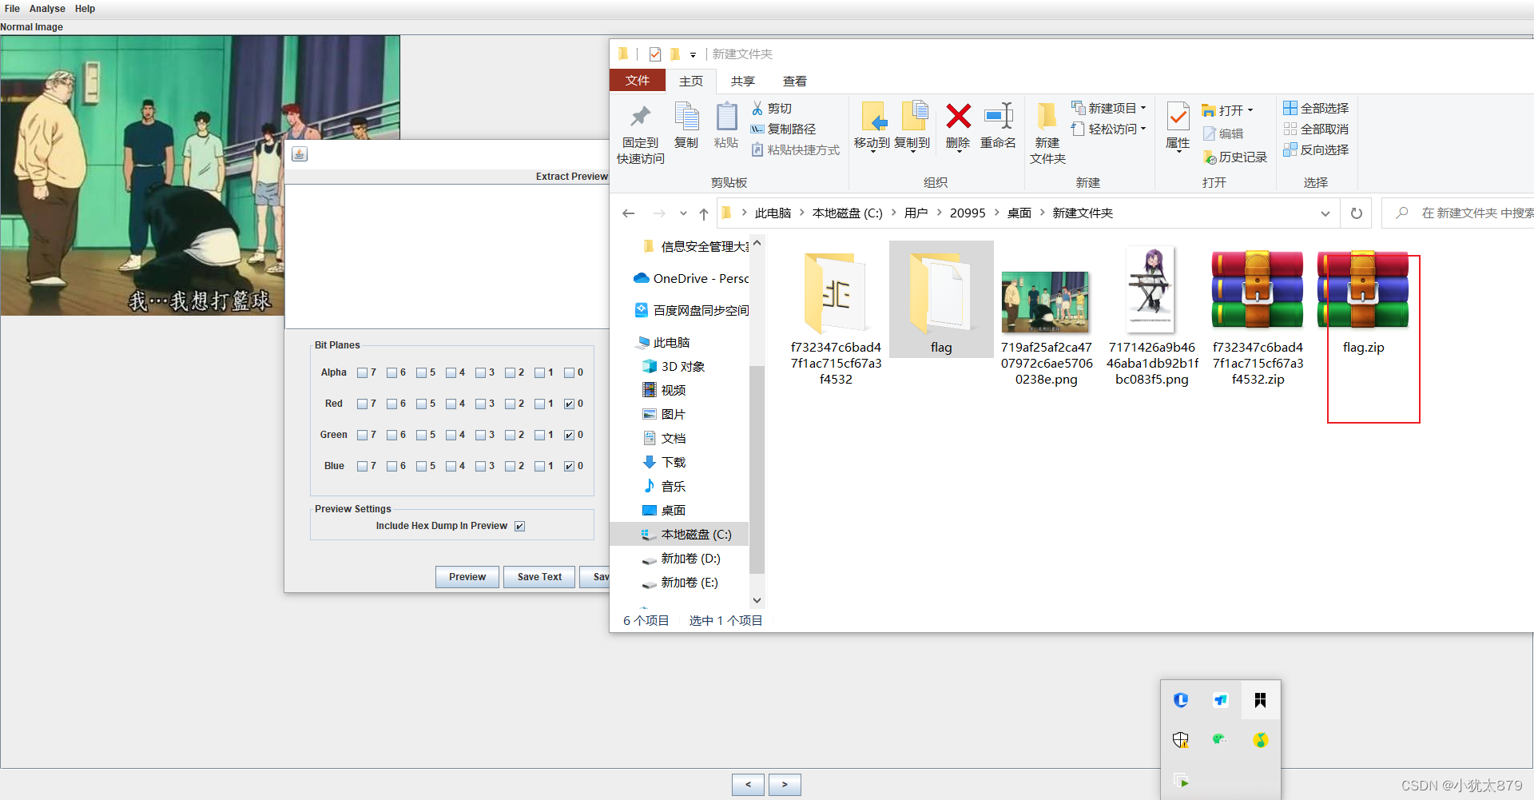Click the Up one level arrow
This screenshot has width=1534, height=800.
pyautogui.click(x=703, y=213)
